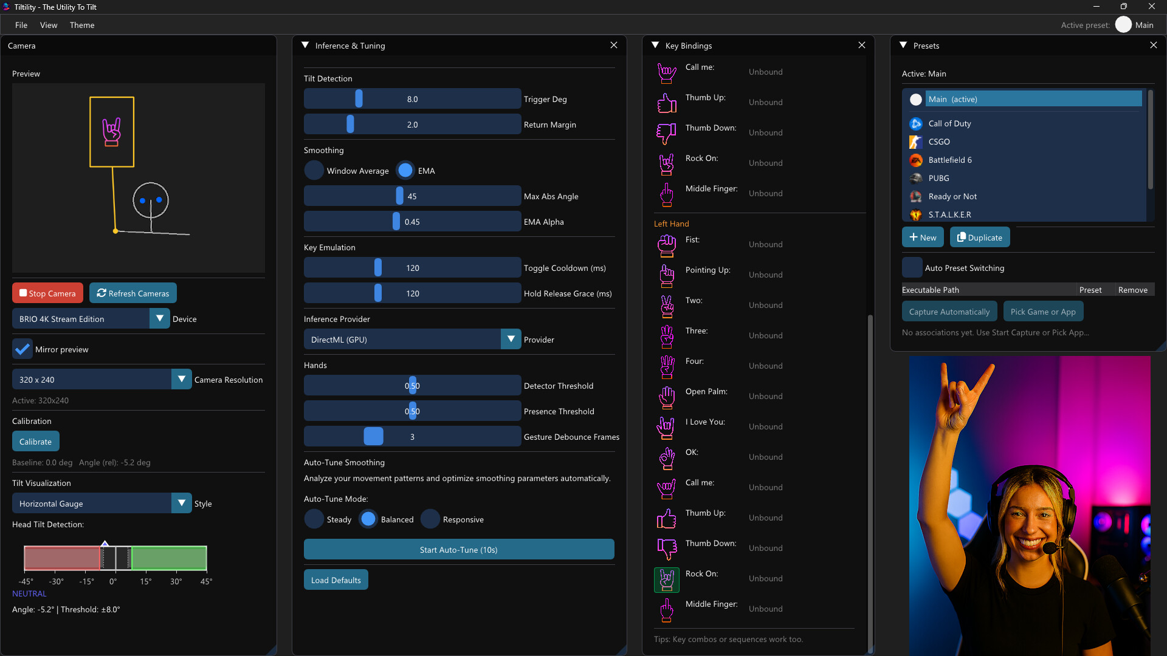Adjust the Trigger Deg slider
The width and height of the screenshot is (1167, 656).
click(x=359, y=99)
